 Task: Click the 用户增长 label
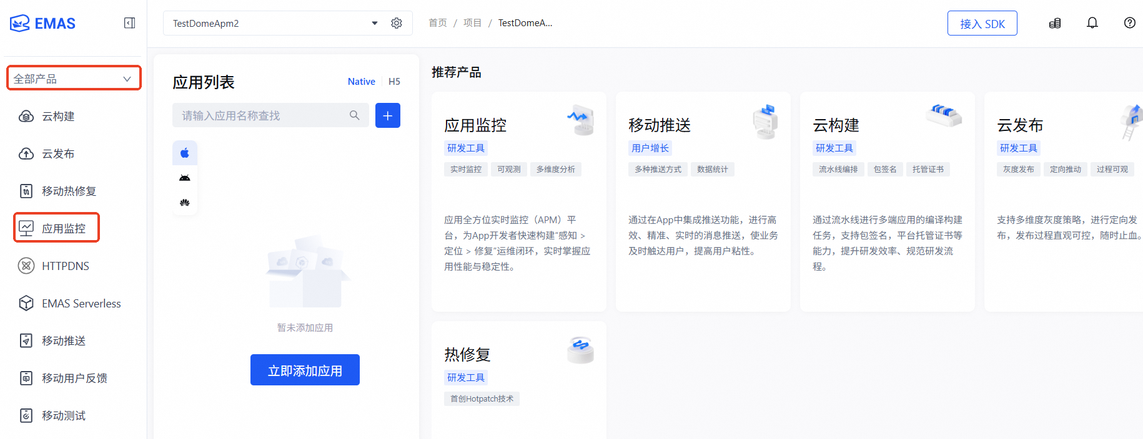pos(650,148)
